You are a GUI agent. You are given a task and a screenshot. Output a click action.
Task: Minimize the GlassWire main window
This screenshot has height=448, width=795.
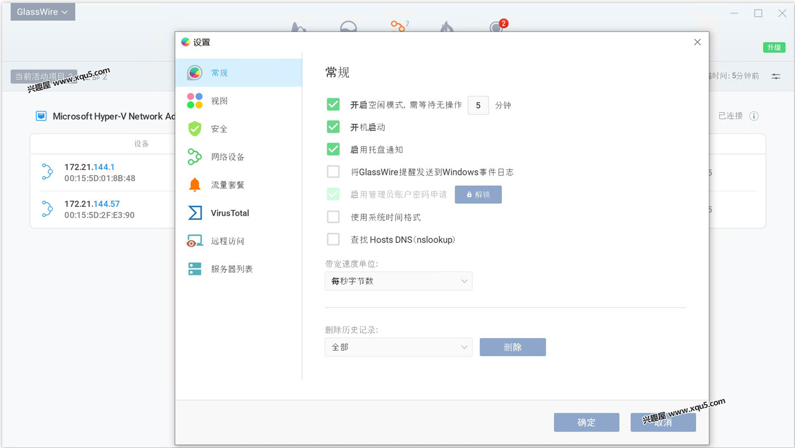click(x=734, y=13)
